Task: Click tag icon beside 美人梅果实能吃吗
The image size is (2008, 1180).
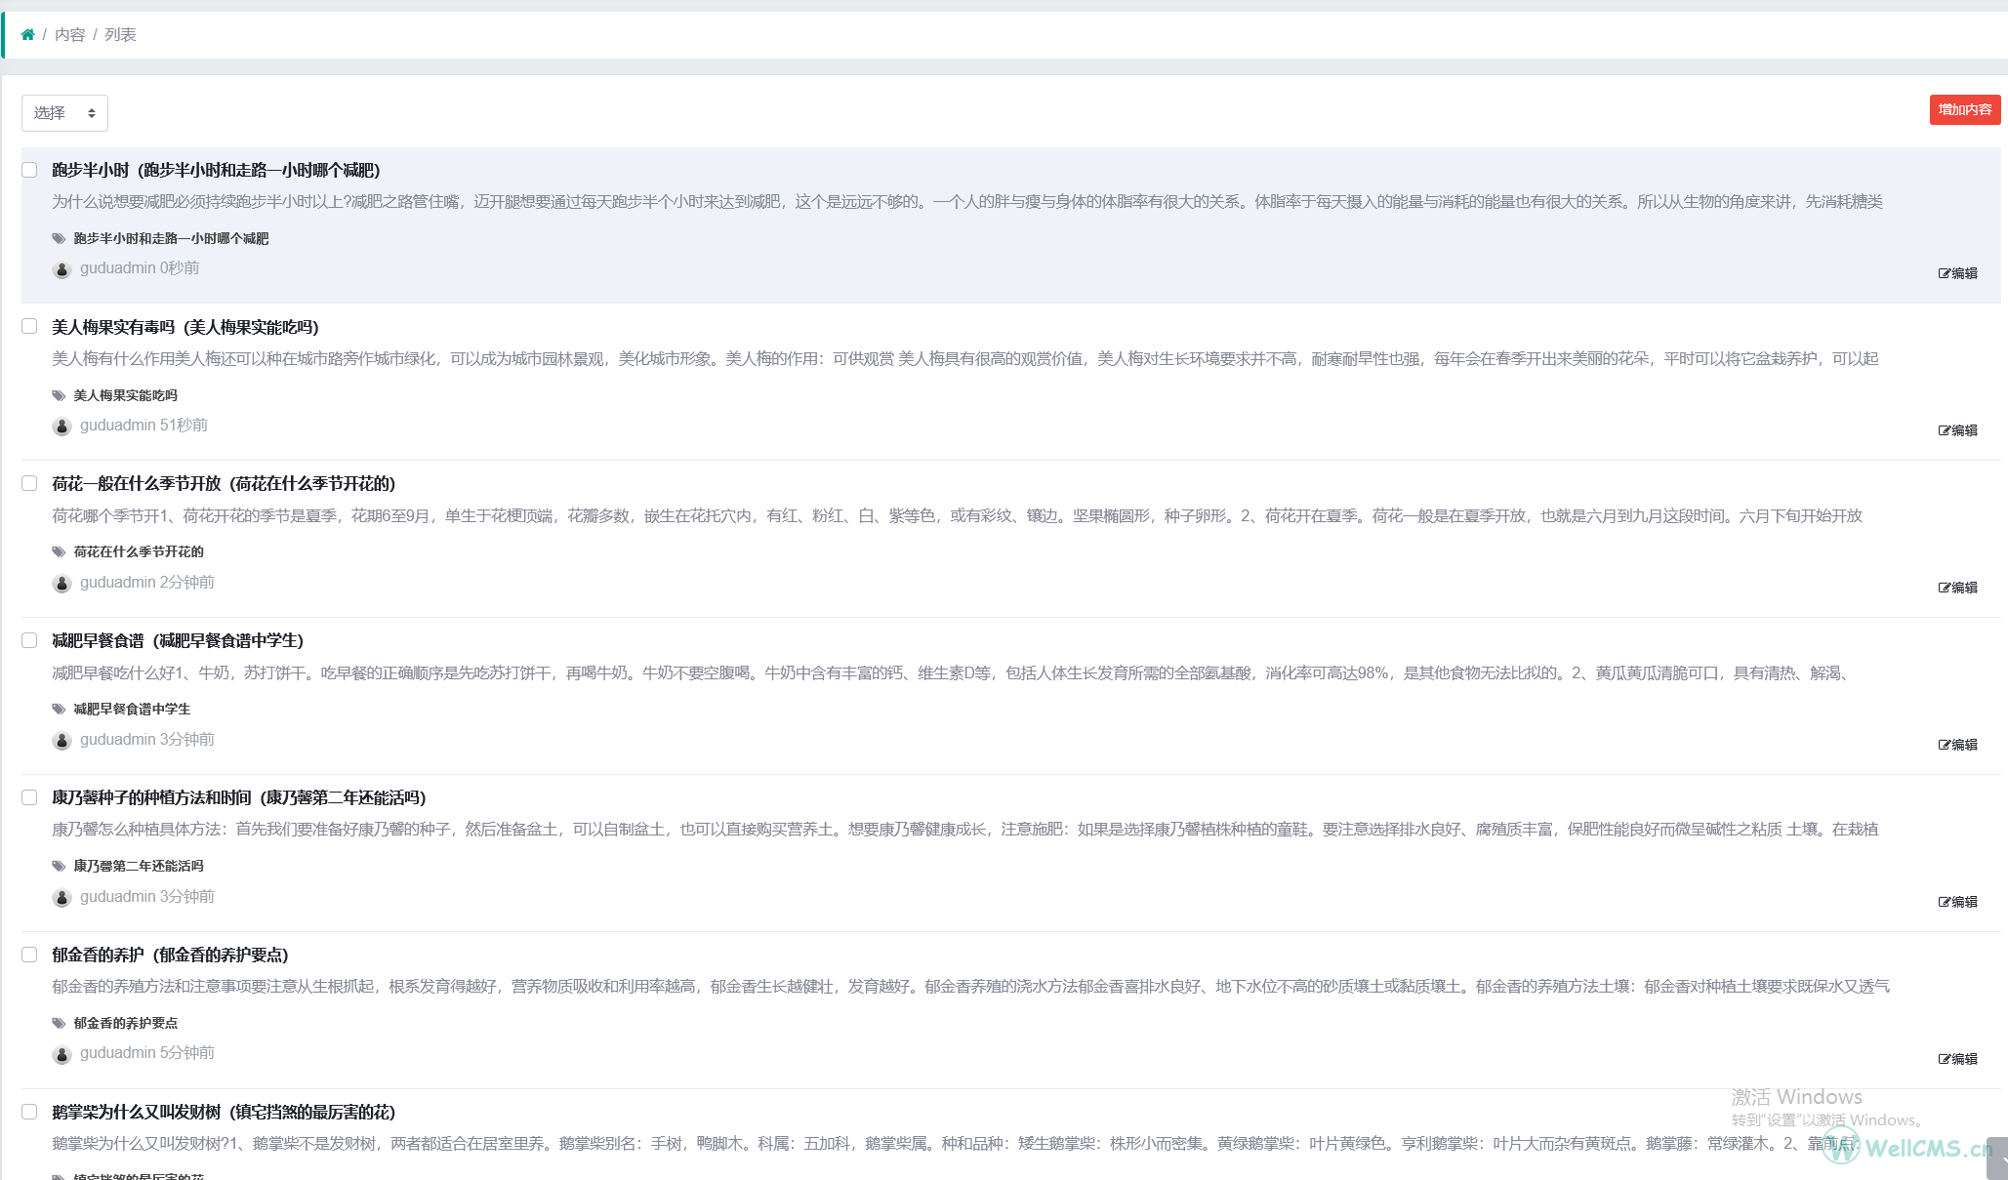Action: [x=59, y=395]
